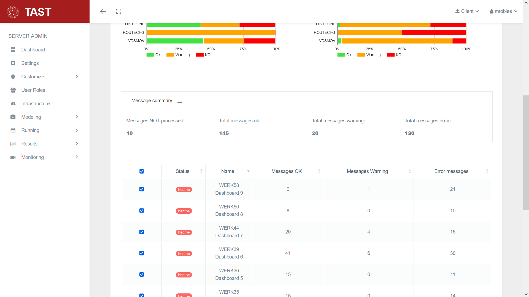
Task: Click the Results bar chart icon
Action: click(x=13, y=144)
